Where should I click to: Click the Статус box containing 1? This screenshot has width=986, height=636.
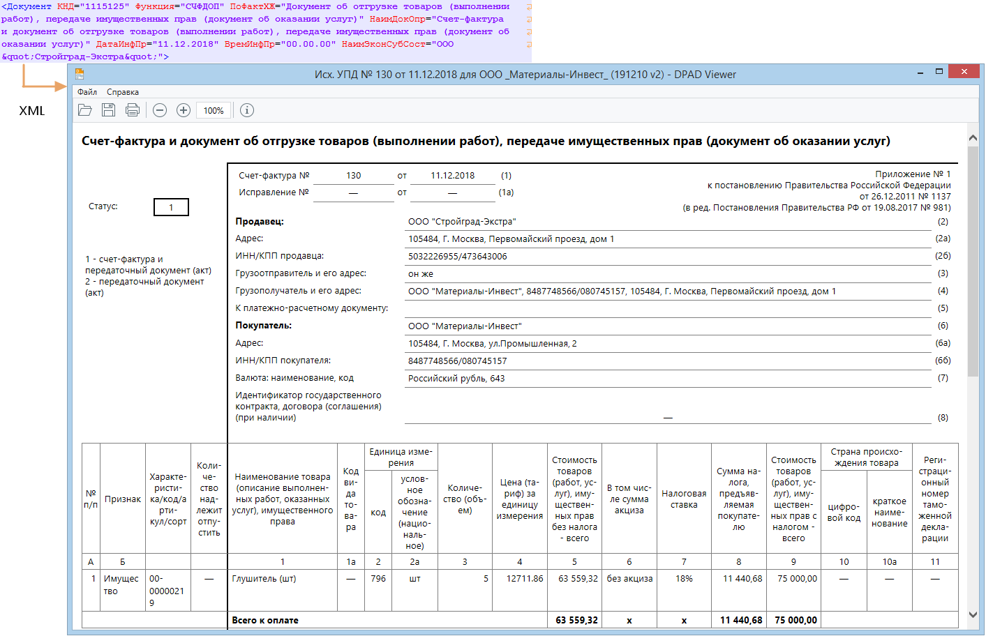(171, 207)
